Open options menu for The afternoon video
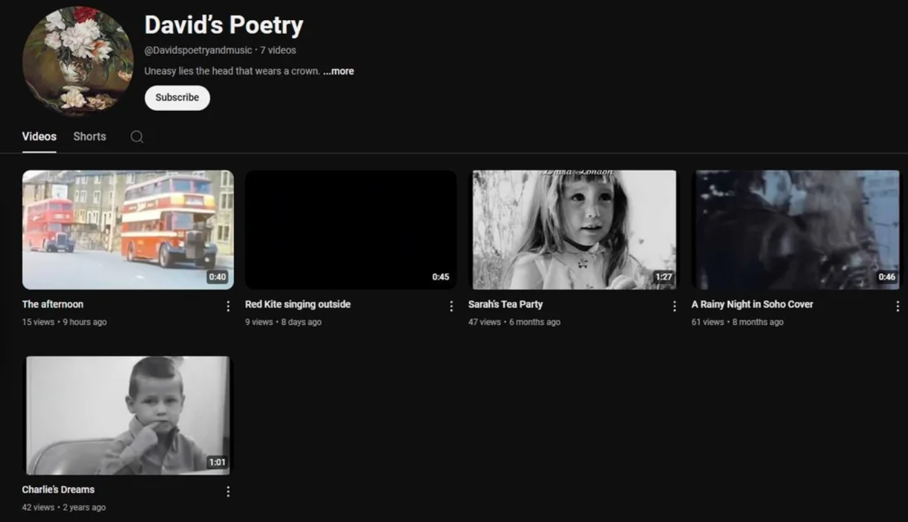908x522 pixels. pos(228,306)
